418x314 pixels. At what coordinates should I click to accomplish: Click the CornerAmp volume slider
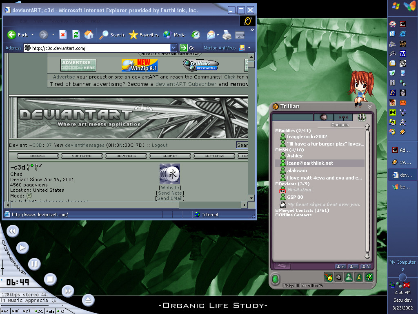click(x=3, y=267)
